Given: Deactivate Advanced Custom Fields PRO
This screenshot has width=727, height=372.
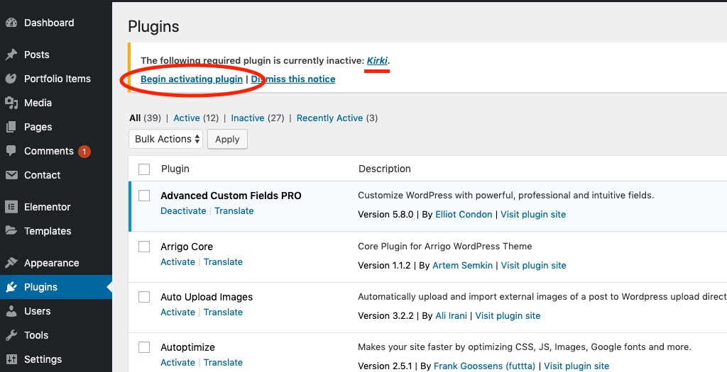Looking at the screenshot, I should point(183,211).
